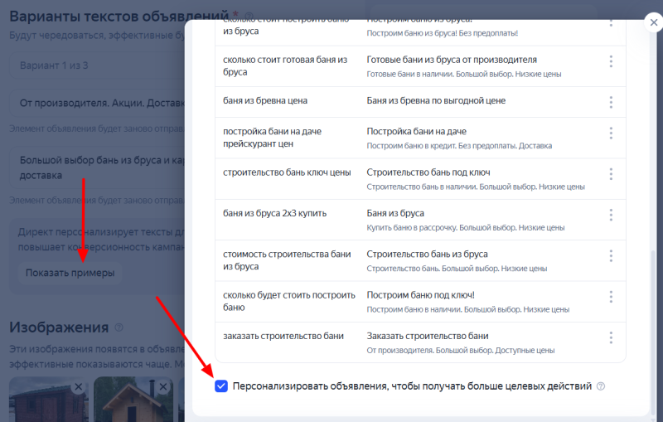Click the 'От производителя. Акции. Доставка' text field

tap(97, 103)
